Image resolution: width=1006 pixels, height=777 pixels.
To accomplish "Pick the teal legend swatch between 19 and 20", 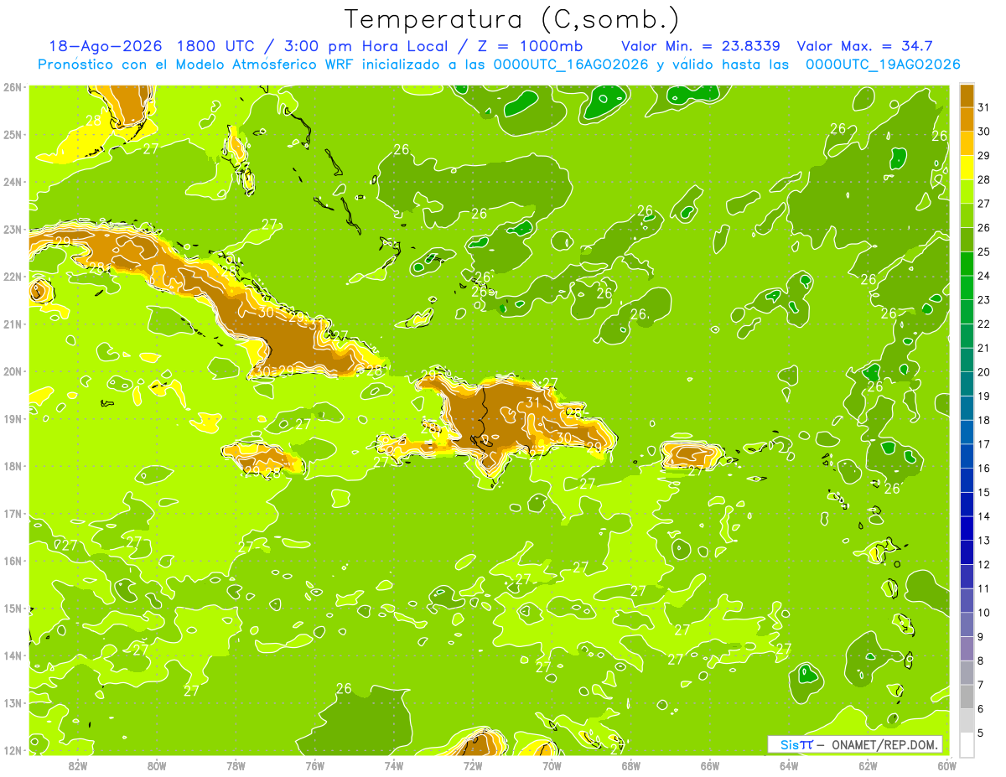I will pos(967,384).
